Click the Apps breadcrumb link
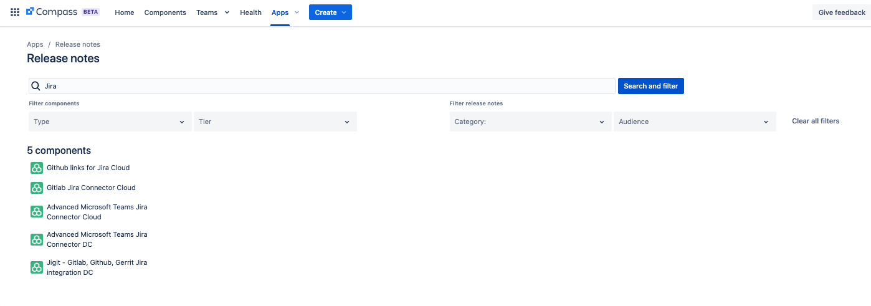This screenshot has width=871, height=306. [x=35, y=44]
